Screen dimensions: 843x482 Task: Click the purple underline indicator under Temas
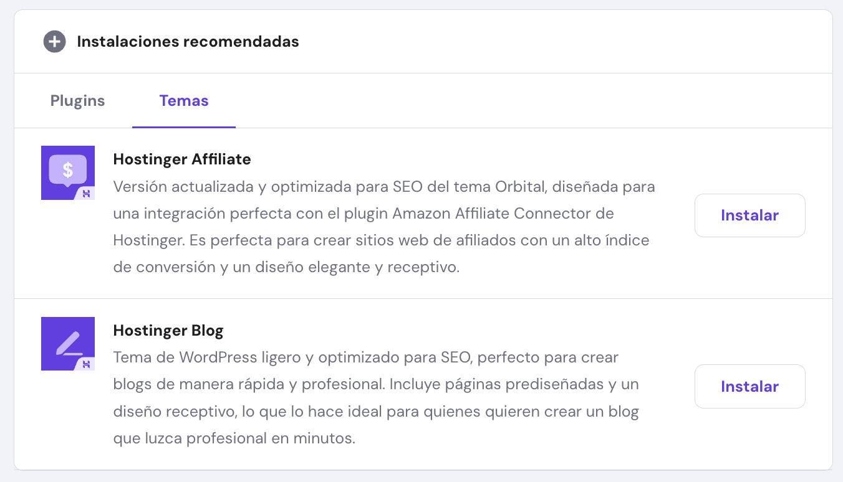[183, 126]
